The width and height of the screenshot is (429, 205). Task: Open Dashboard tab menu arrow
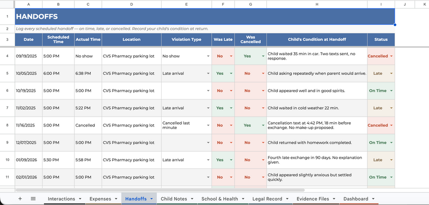click(373, 199)
